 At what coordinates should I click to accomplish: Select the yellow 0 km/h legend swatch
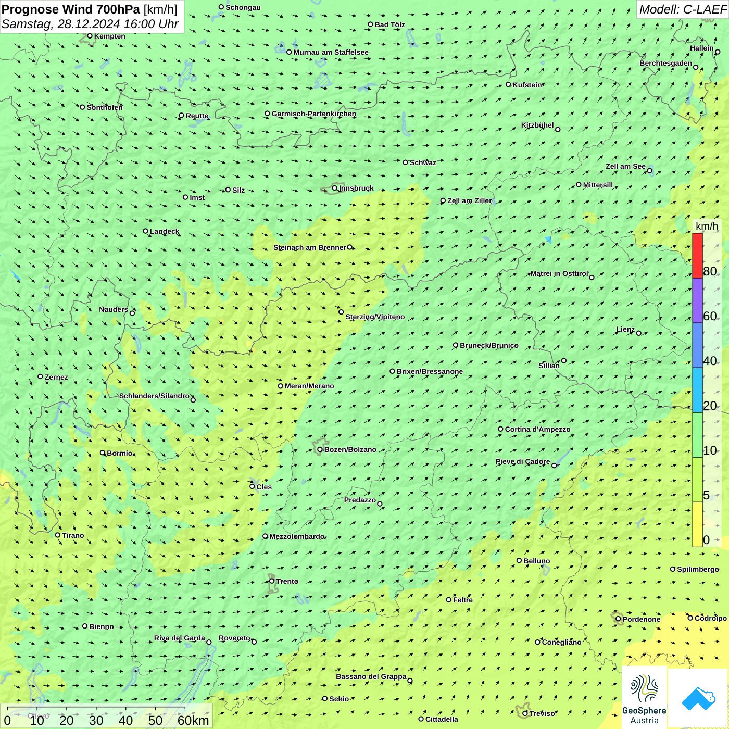[697, 524]
